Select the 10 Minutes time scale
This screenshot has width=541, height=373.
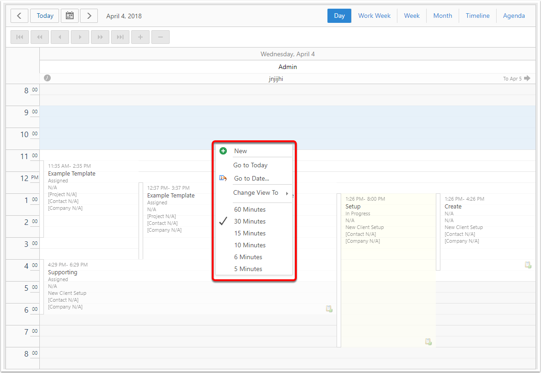254,245
